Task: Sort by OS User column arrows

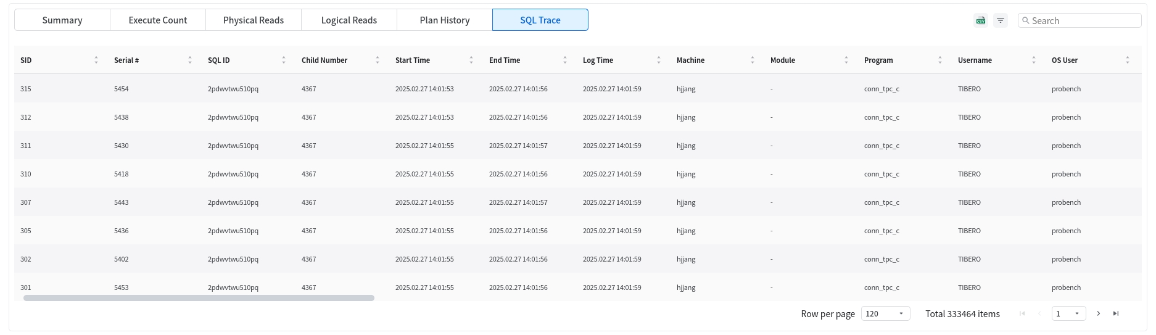Action: click(x=1128, y=60)
